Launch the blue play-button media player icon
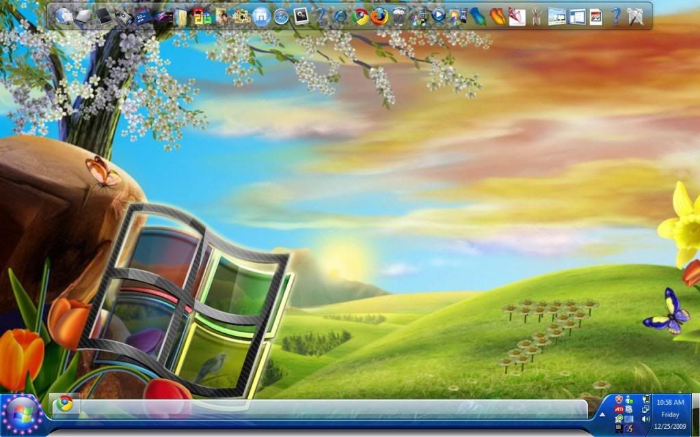The height and width of the screenshot is (437, 700). pyautogui.click(x=438, y=15)
